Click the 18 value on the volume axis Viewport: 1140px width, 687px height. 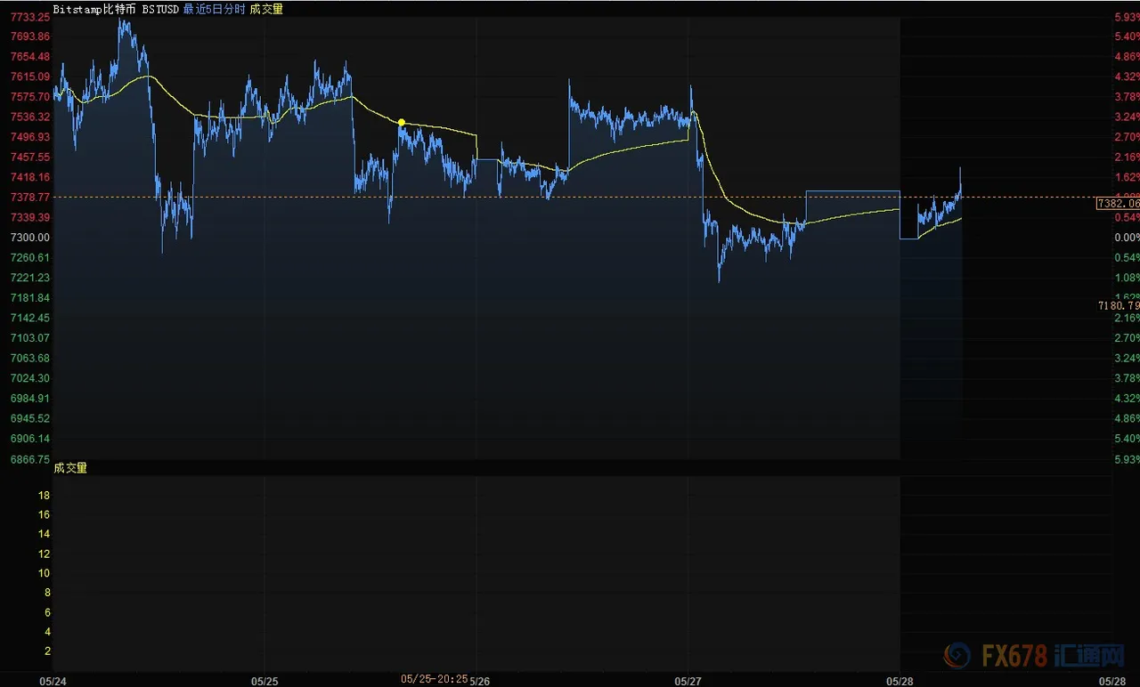pyautogui.click(x=43, y=495)
